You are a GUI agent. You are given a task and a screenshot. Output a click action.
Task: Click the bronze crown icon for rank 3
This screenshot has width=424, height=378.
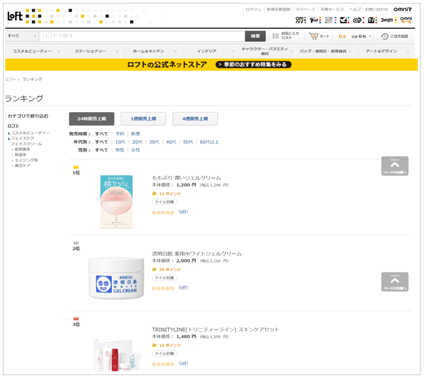point(76,318)
